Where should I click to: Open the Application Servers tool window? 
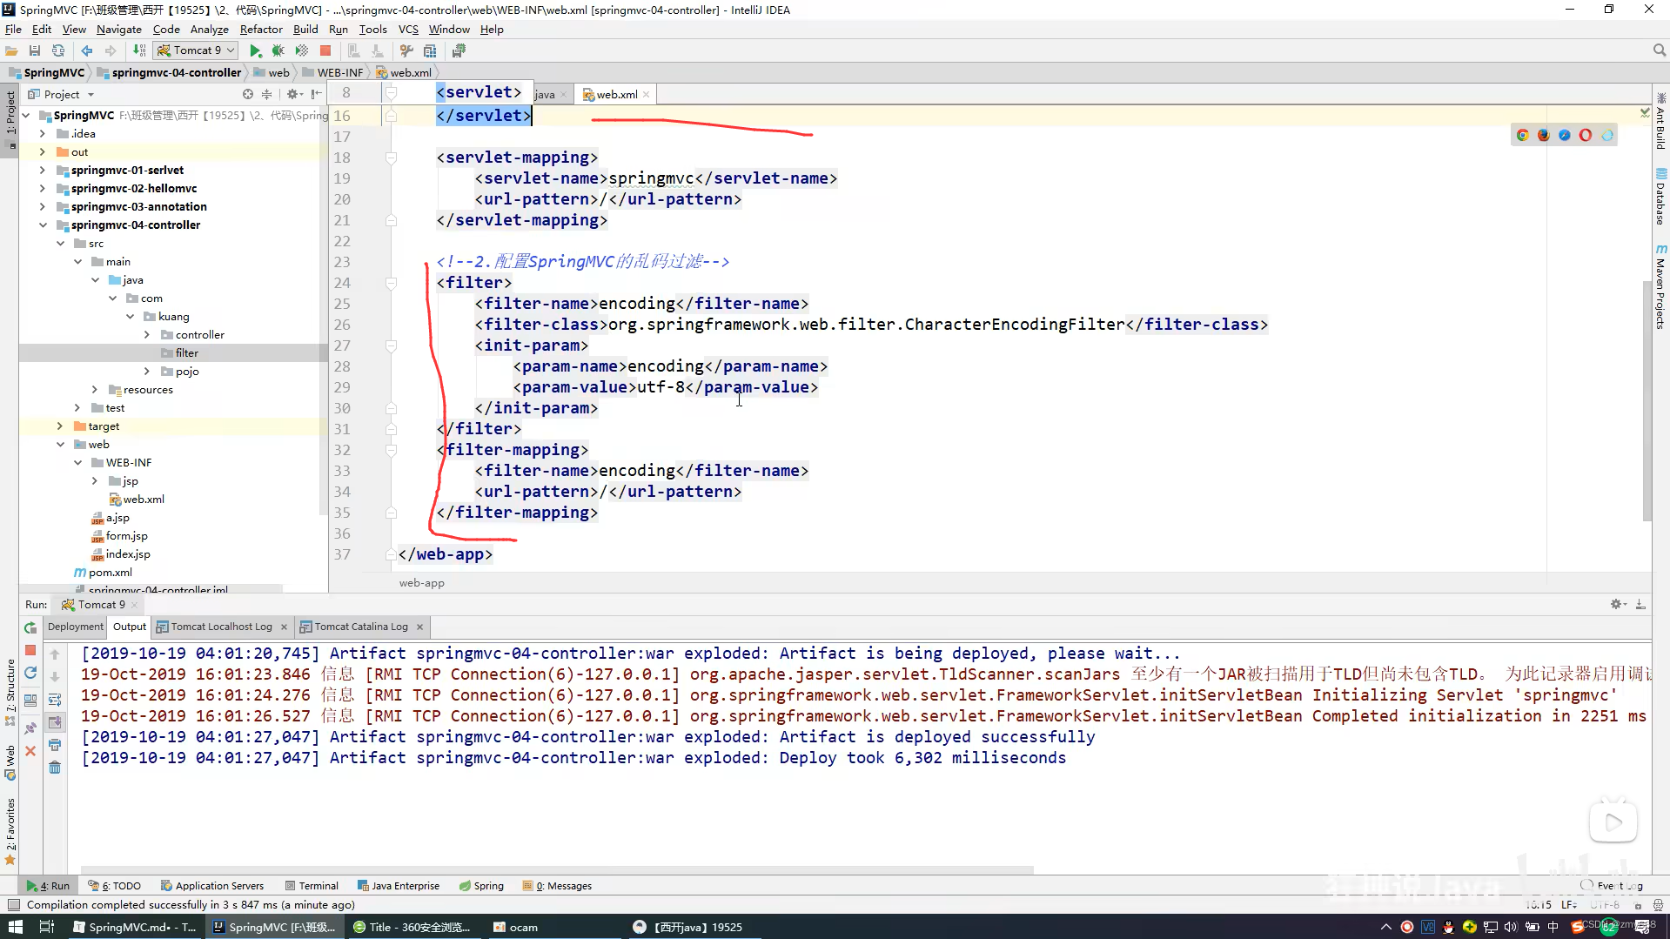coord(212,886)
